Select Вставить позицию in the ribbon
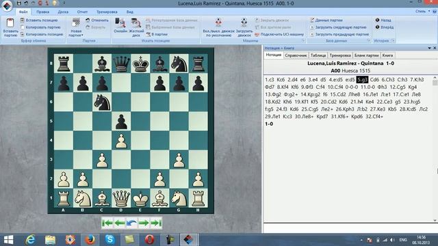Image resolution: width=438 pixels, height=246 pixels. click(39, 20)
